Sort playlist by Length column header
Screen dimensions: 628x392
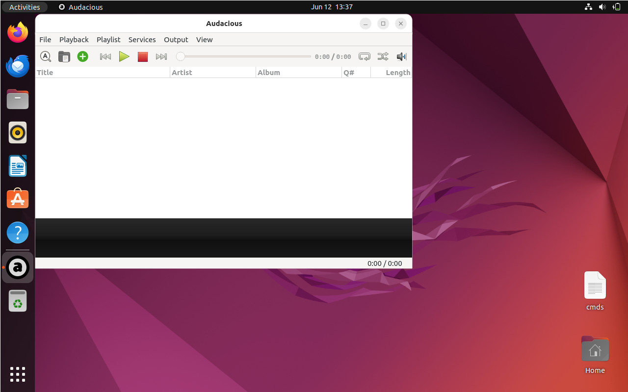391,73
